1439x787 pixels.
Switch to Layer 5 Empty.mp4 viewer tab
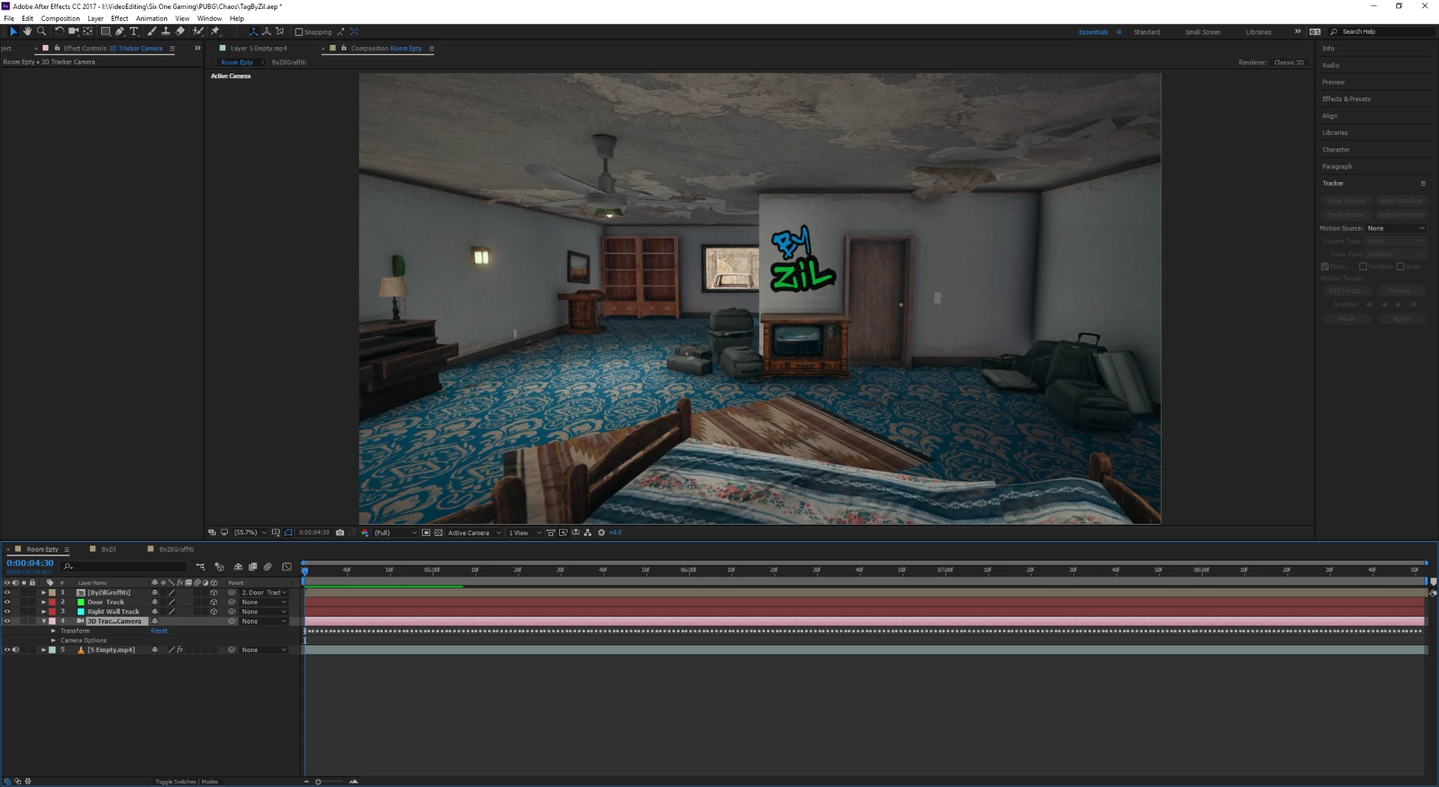click(259, 49)
